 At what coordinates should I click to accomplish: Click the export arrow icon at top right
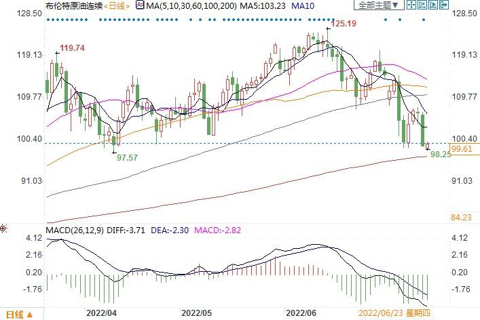pos(444,5)
